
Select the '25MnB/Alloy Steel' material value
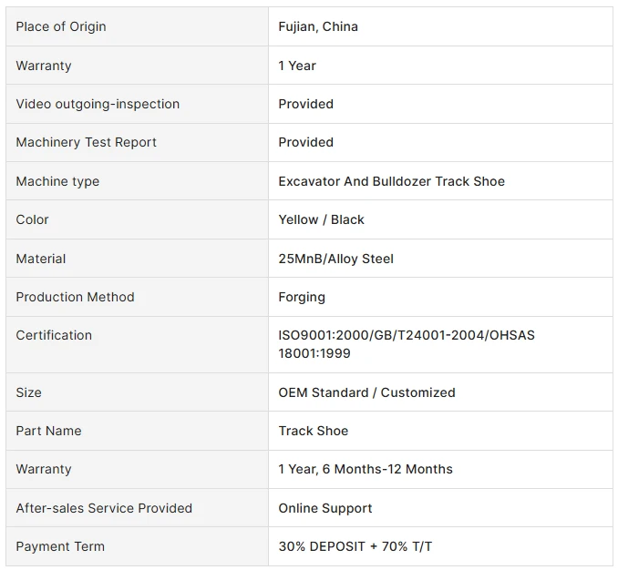[x=335, y=259]
